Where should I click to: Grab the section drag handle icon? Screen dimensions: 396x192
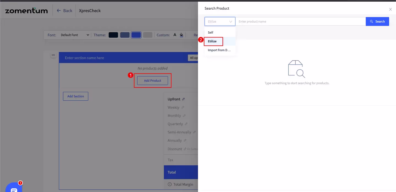click(x=53, y=55)
